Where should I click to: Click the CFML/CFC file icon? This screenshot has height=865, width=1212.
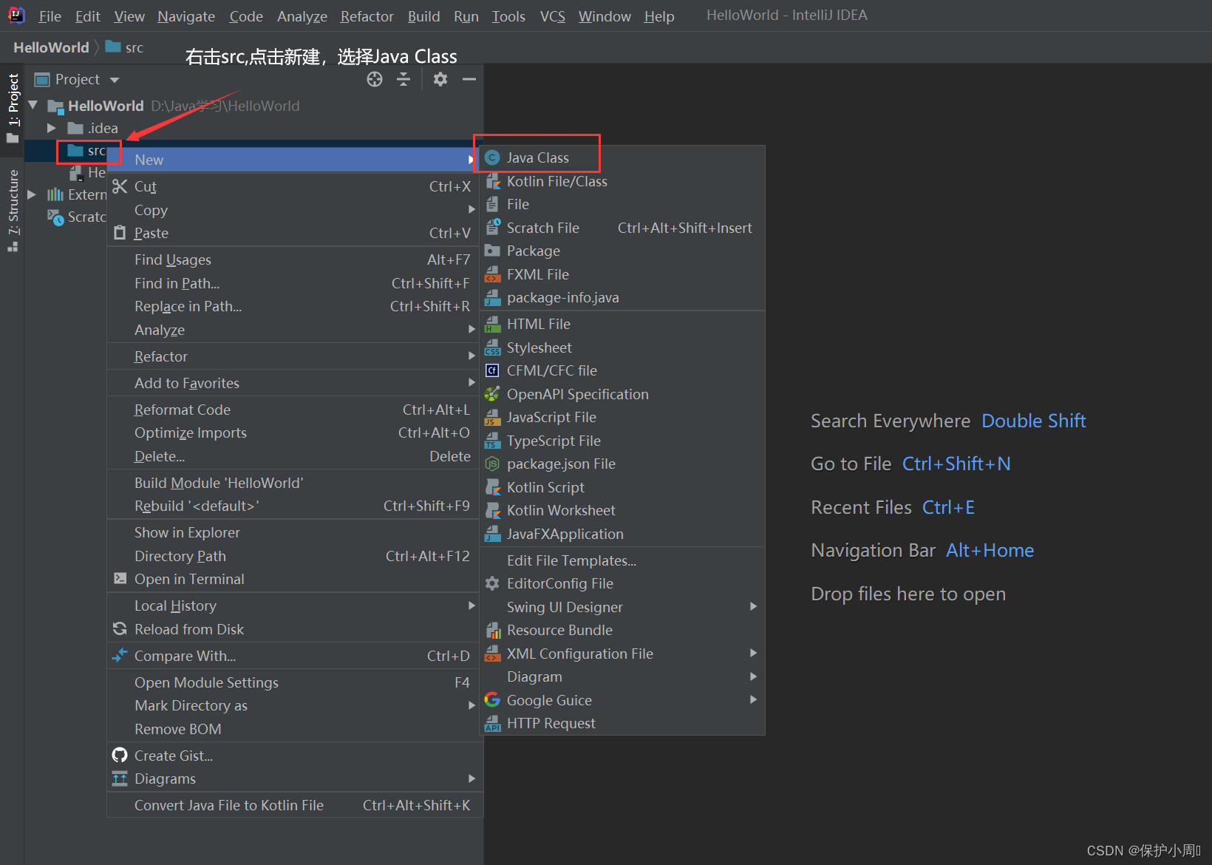[492, 370]
